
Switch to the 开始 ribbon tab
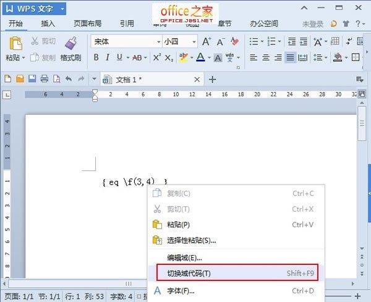tap(15, 23)
